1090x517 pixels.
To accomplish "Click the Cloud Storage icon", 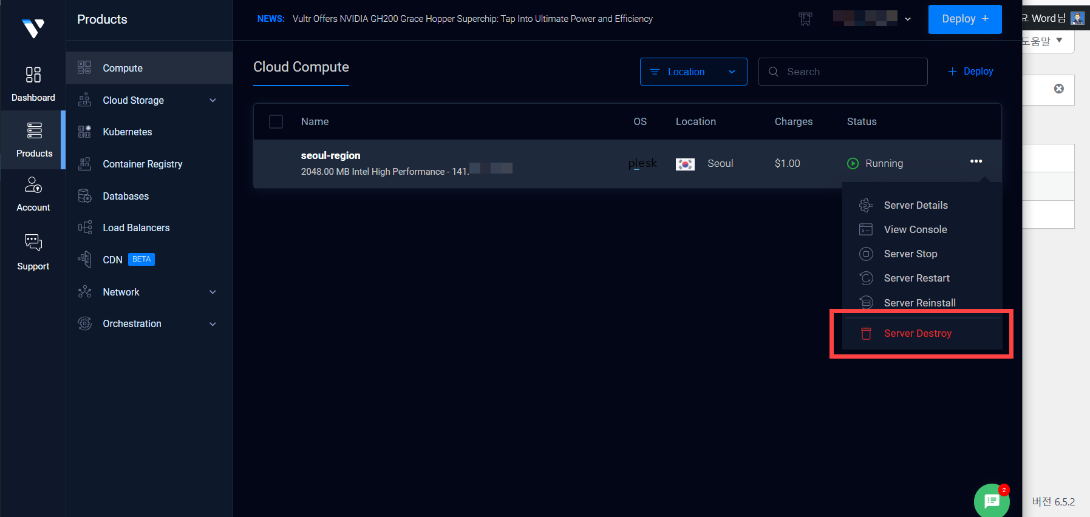I will (84, 100).
